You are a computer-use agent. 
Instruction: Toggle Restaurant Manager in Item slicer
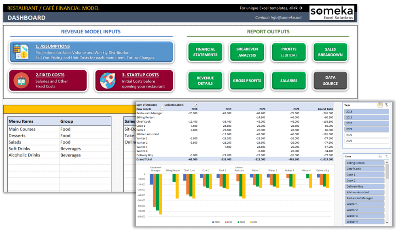tap(364, 198)
